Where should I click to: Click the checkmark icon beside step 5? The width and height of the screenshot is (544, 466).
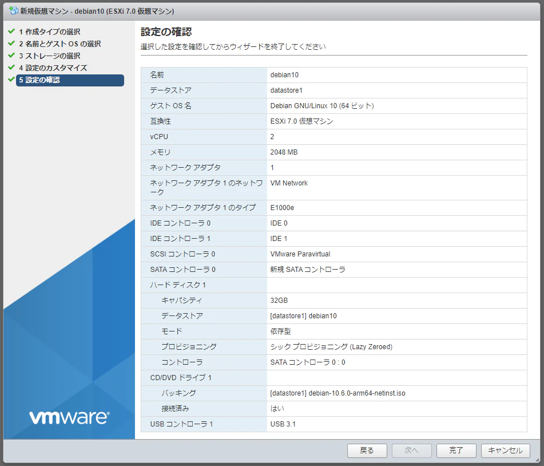click(11, 80)
